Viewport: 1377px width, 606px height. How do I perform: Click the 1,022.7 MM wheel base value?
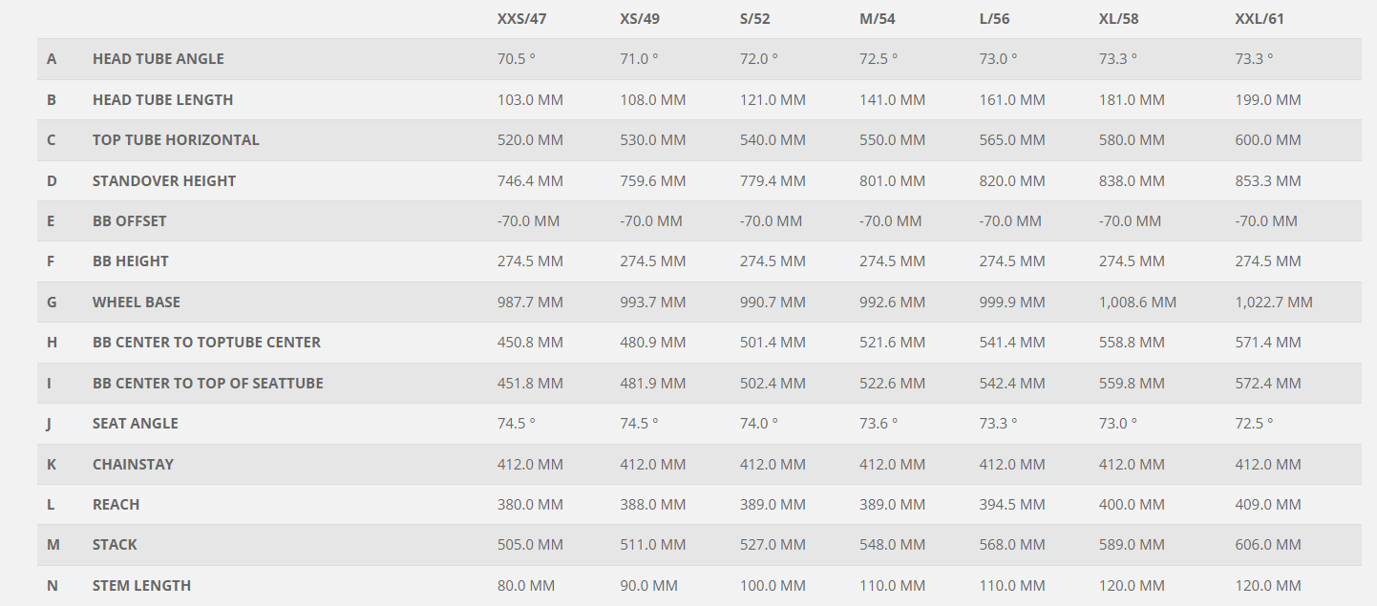1274,303
